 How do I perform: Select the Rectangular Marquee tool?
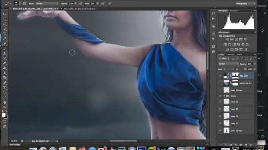pos(5,19)
